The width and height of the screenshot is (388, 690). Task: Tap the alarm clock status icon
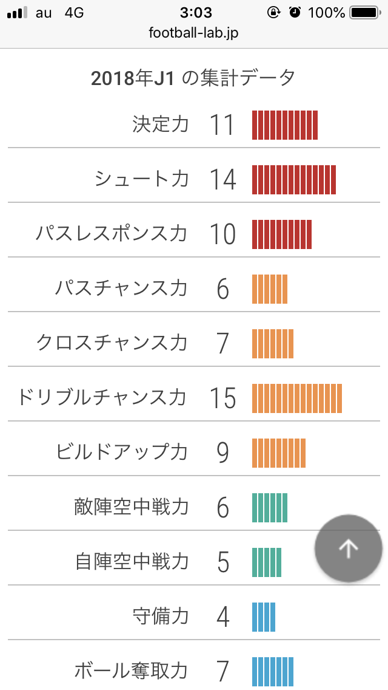(295, 13)
